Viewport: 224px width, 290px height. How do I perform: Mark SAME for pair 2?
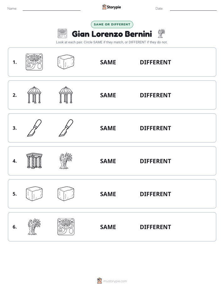pyautogui.click(x=108, y=95)
